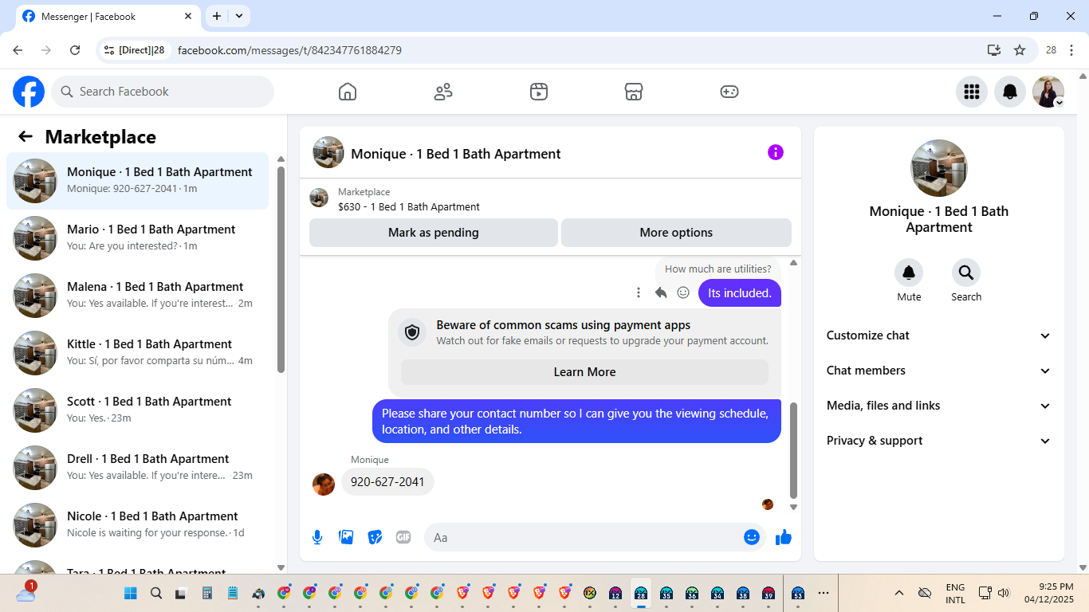Go to the Home feed icon

[x=348, y=92]
